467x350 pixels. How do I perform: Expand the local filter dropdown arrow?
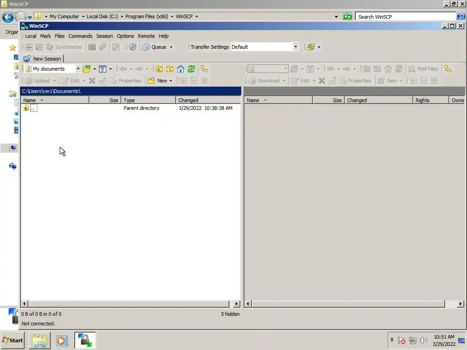(110, 69)
